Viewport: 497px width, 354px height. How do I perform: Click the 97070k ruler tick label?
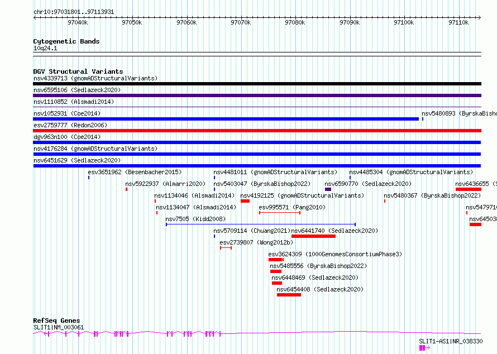241,22
